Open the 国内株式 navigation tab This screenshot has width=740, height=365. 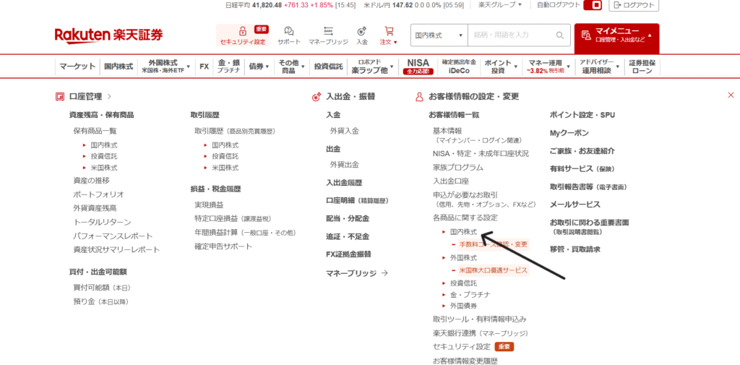click(119, 66)
